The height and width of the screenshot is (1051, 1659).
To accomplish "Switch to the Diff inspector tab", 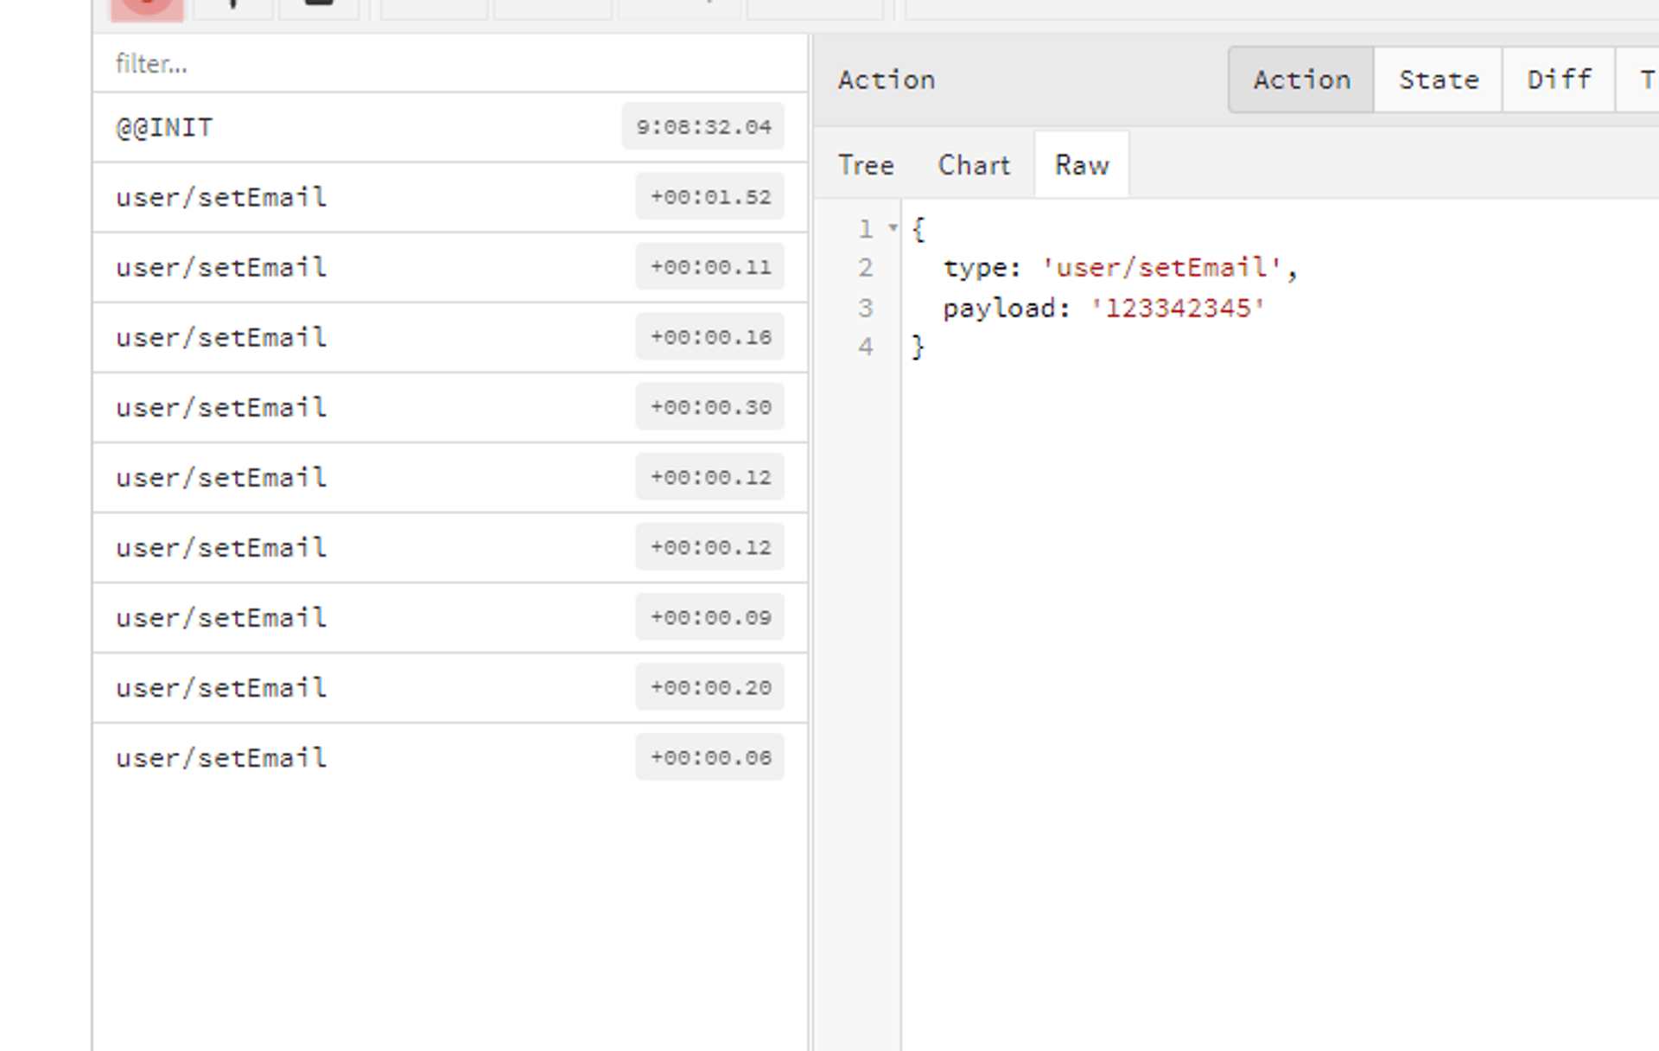I will (x=1559, y=80).
